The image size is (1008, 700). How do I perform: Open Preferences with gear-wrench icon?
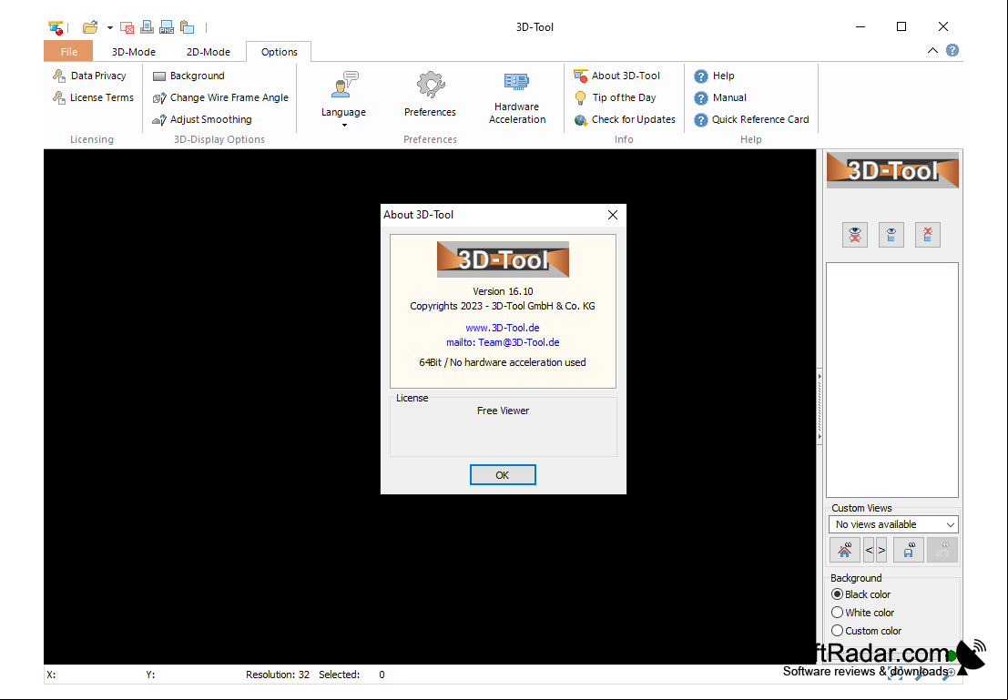pyautogui.click(x=430, y=95)
